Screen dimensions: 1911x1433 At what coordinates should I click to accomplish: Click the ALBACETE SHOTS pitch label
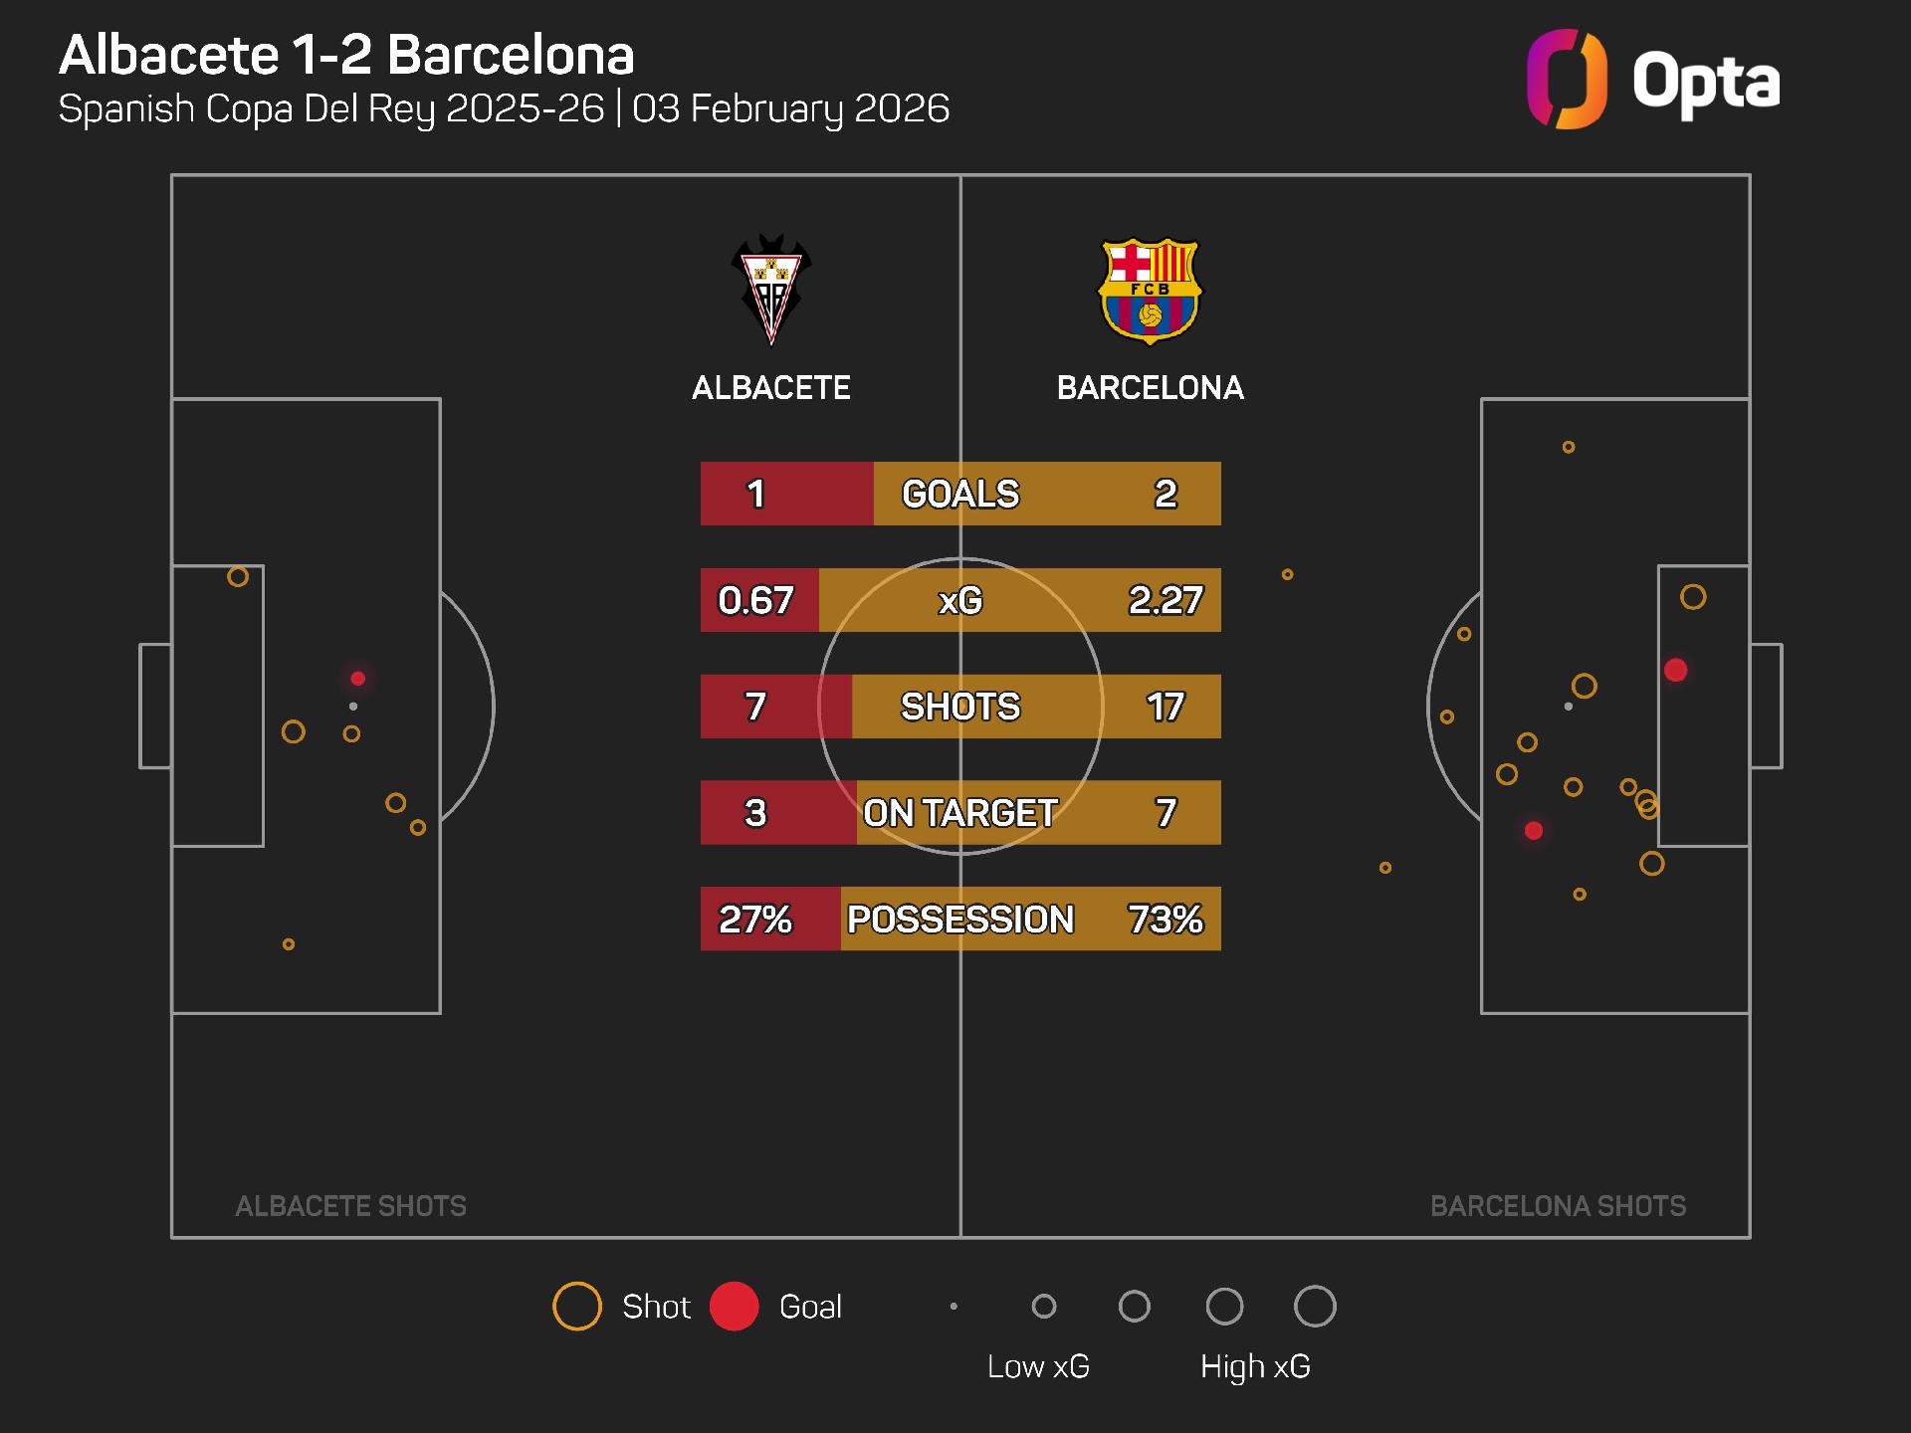pyautogui.click(x=350, y=1206)
